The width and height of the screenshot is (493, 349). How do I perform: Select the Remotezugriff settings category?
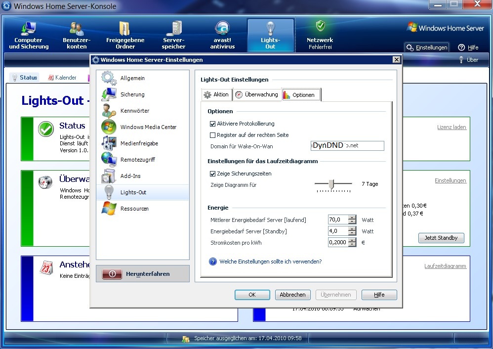142,160
